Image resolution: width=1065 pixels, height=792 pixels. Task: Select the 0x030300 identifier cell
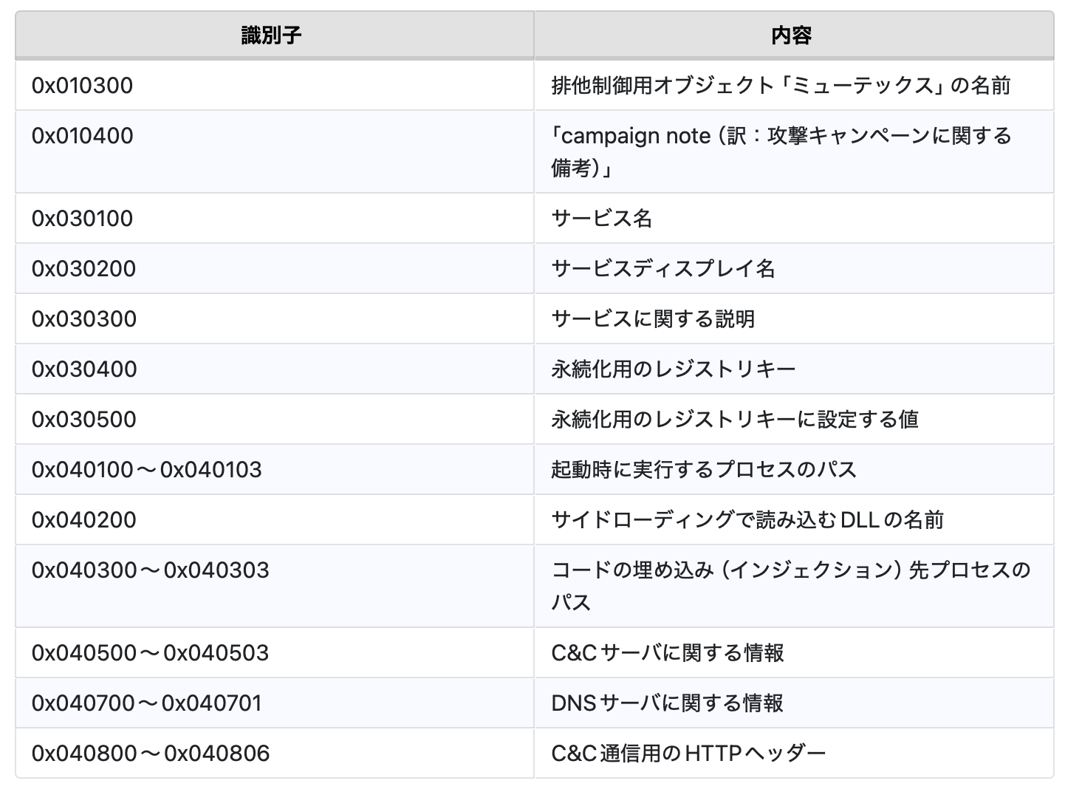click(84, 319)
